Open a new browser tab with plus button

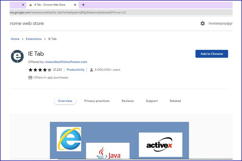[x=83, y=5]
